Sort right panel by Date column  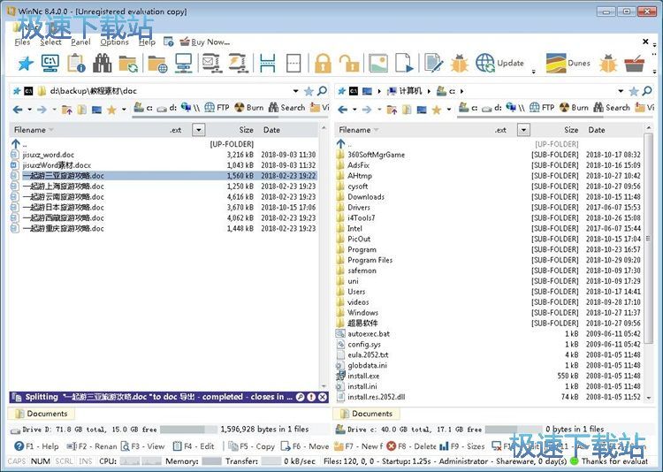pos(596,130)
